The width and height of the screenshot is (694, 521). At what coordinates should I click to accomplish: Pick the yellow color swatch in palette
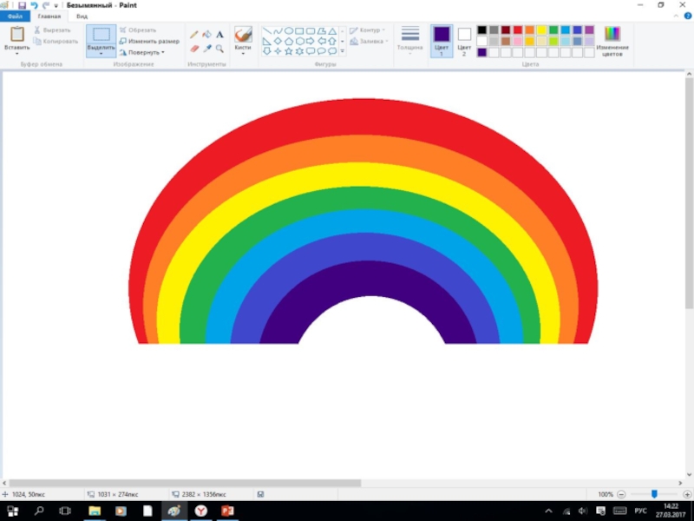point(542,30)
